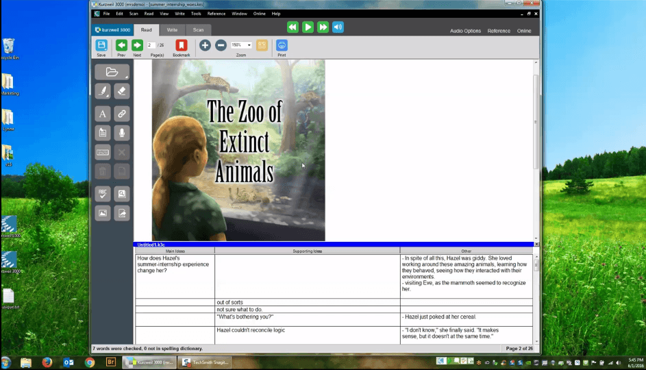The width and height of the screenshot is (646, 370).
Task: Click the Online link at top right
Action: point(524,31)
